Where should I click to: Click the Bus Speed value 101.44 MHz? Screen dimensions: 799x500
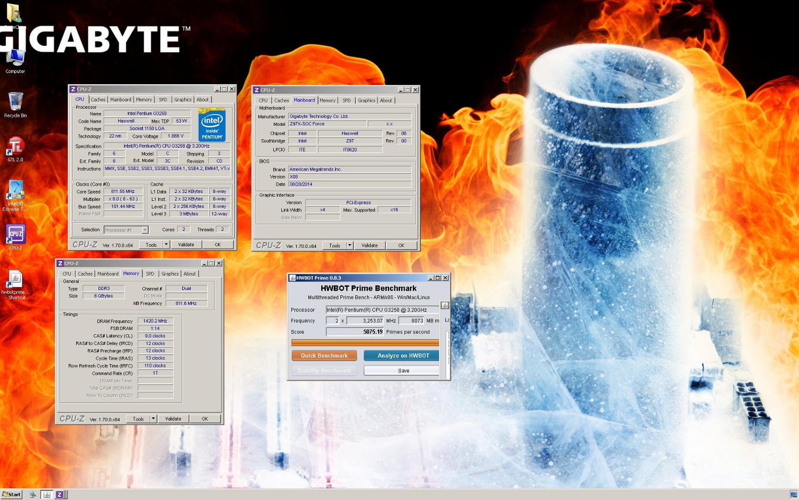pyautogui.click(x=123, y=206)
